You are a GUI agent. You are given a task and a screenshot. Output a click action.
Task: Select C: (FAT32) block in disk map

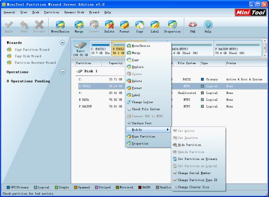tap(101, 49)
